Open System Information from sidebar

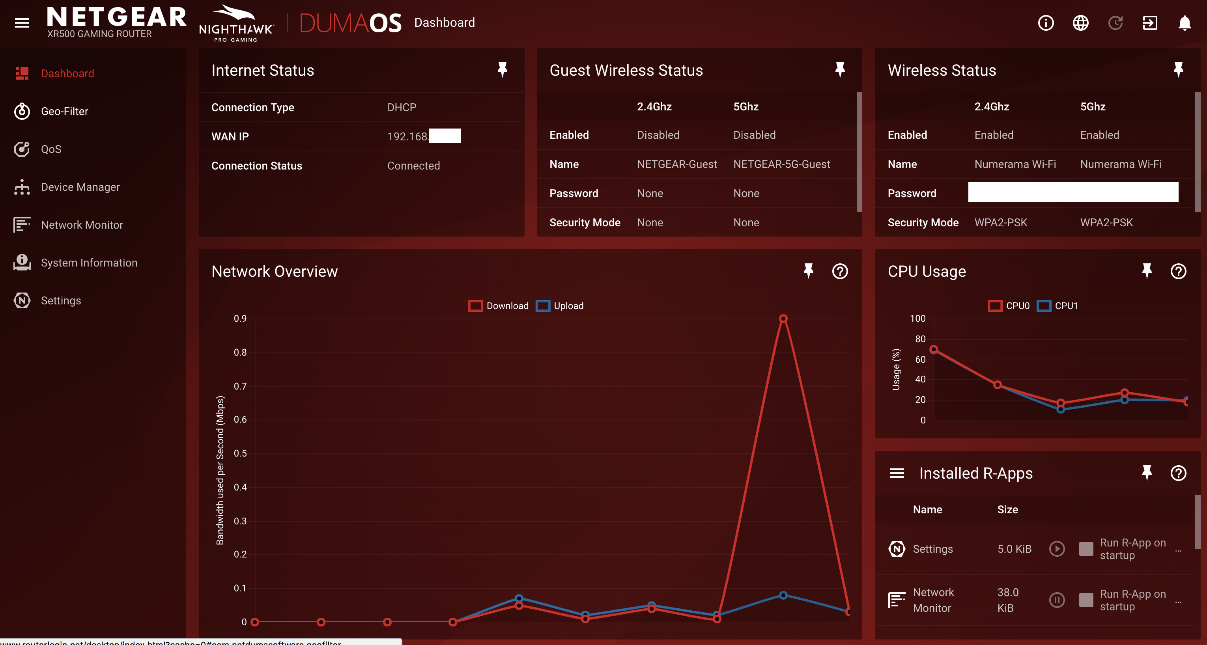[x=89, y=263]
